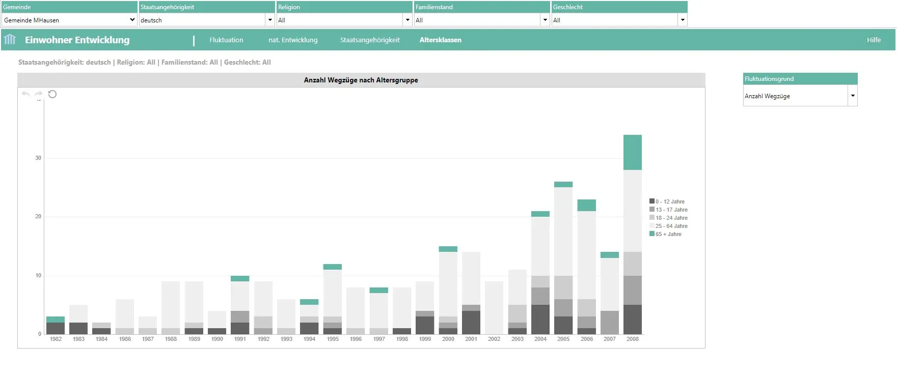Click the 2008 bar's 65+ teal segment
The image size is (897, 376).
pyautogui.click(x=632, y=152)
